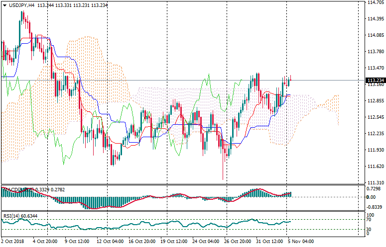This screenshot has width=386, height=247.
Task: Click the 112.545 price axis label
Action: pos(375,117)
